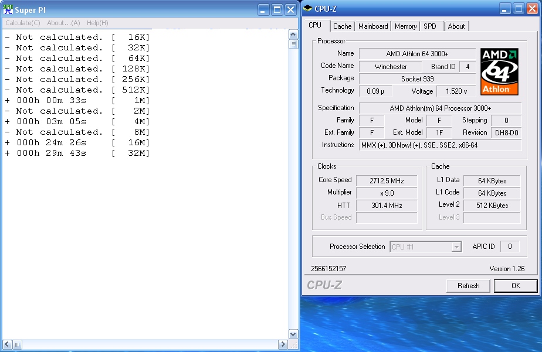Image resolution: width=542 pixels, height=352 pixels.
Task: Click the Refresh button in CPU-Z
Action: [x=468, y=286]
